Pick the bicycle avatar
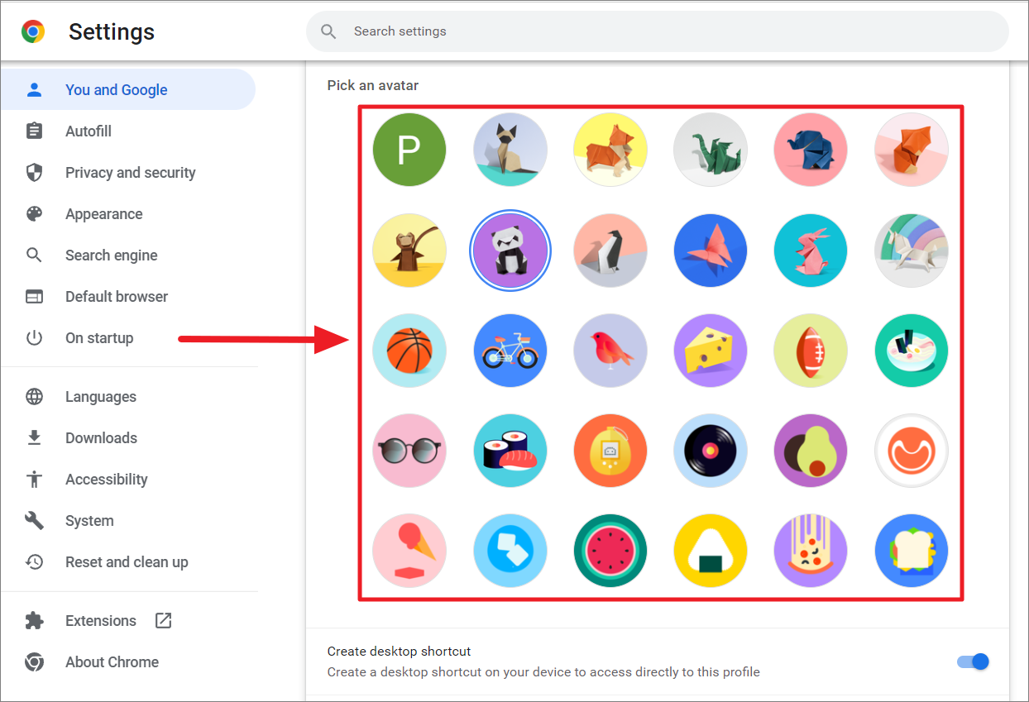The width and height of the screenshot is (1029, 702). point(510,351)
